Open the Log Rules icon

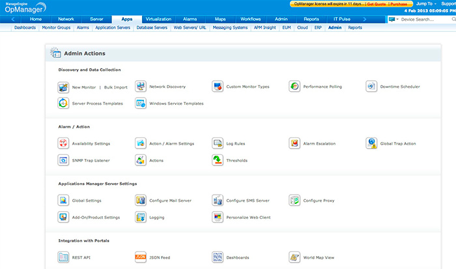tap(218, 143)
